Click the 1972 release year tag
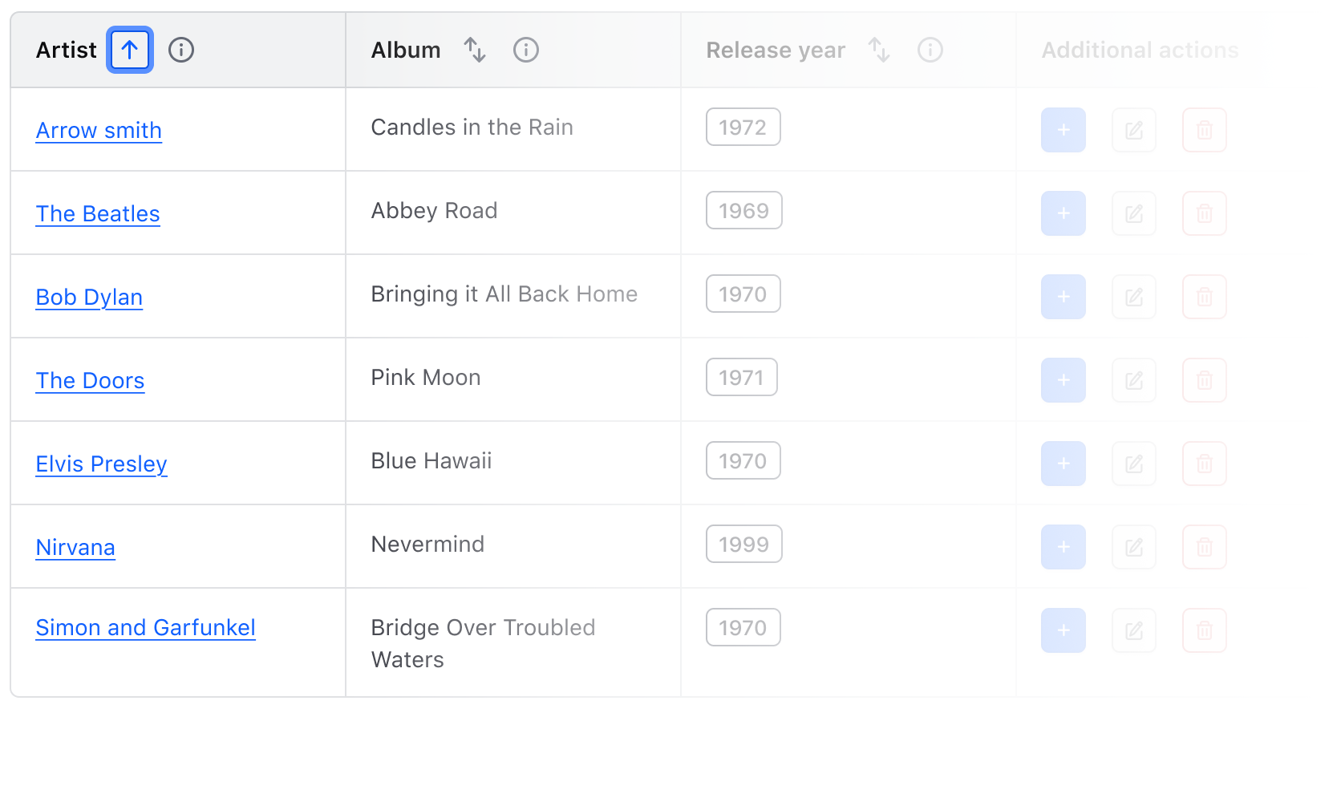Screen dimensions: 1341x802 click(743, 128)
